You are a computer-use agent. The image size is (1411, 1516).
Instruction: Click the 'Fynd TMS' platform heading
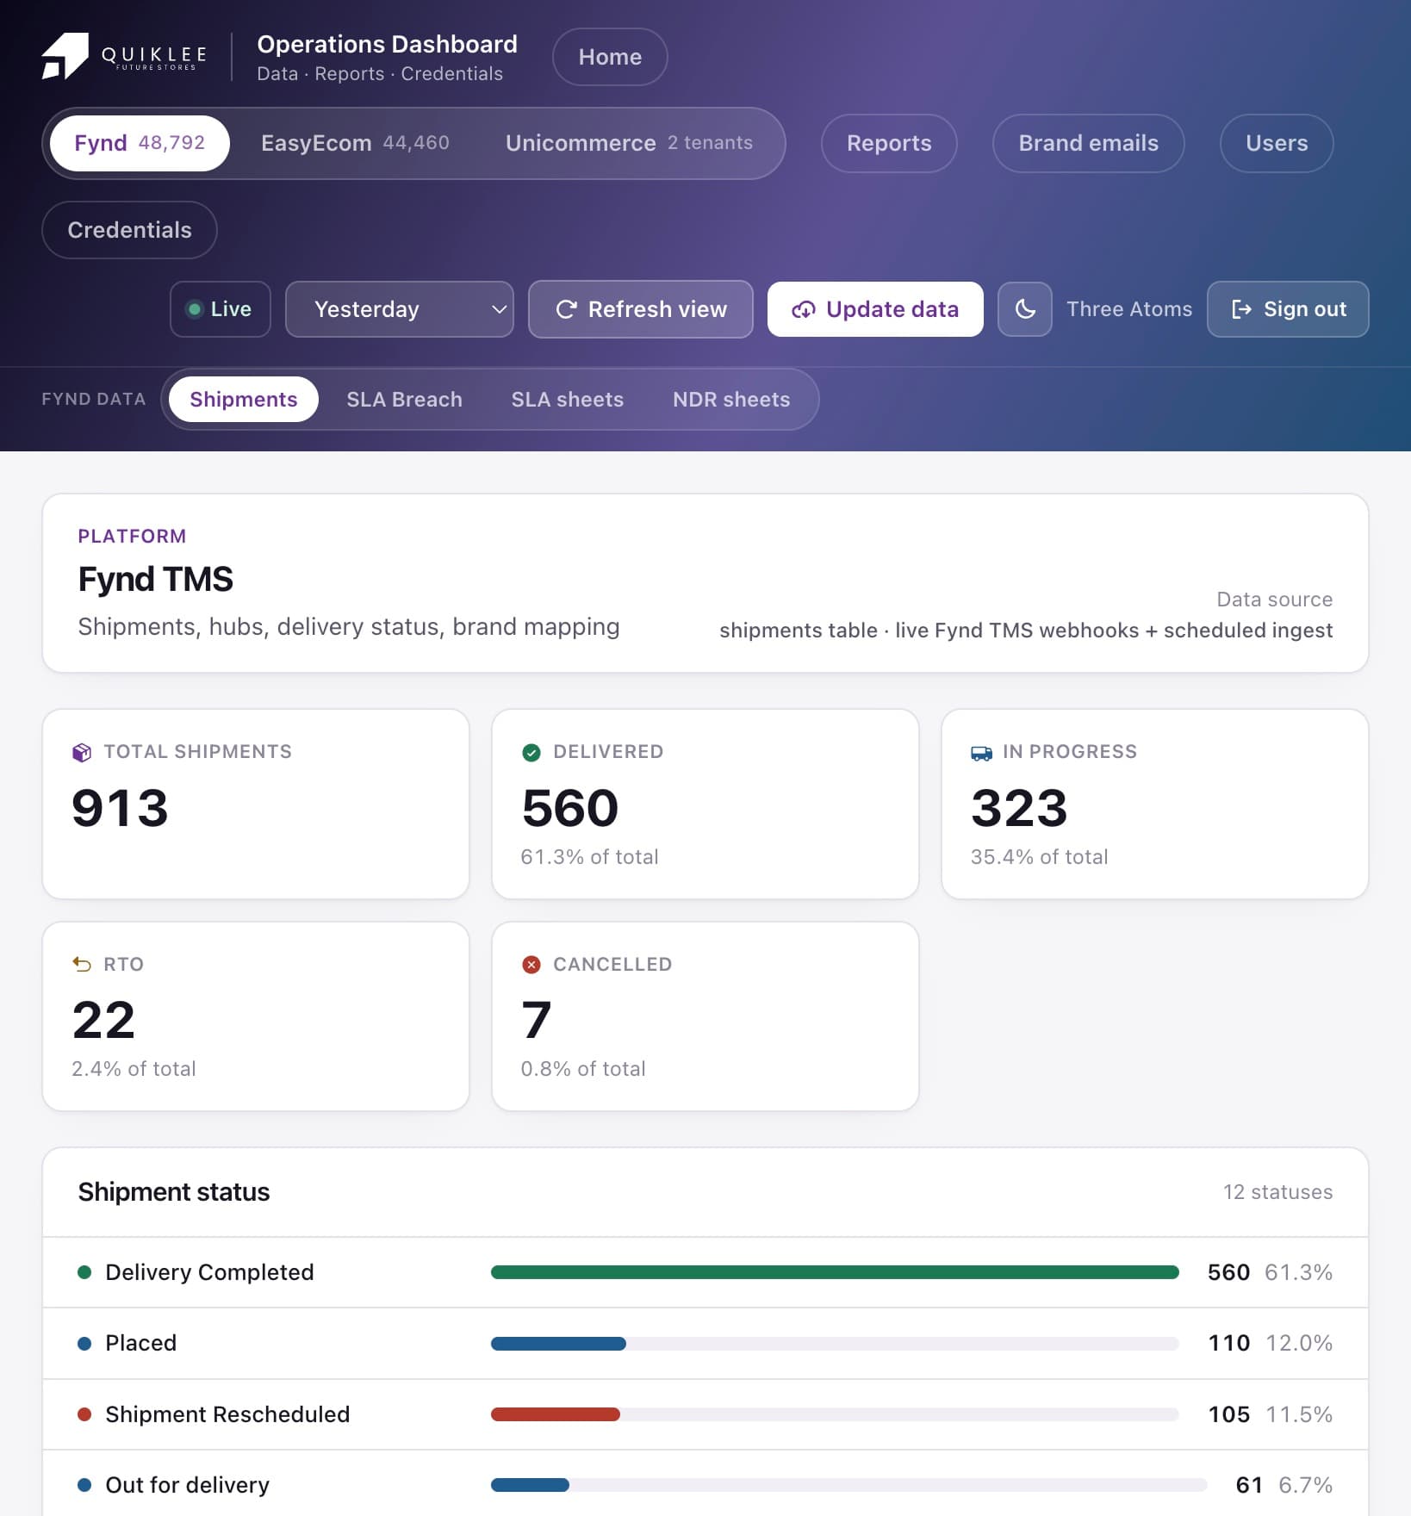click(x=156, y=580)
